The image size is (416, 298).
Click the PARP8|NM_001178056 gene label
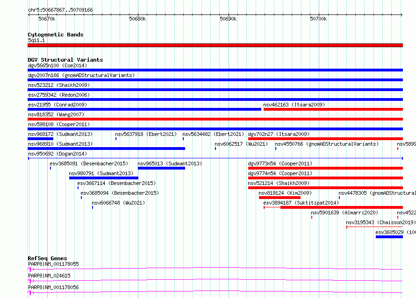[53, 287]
